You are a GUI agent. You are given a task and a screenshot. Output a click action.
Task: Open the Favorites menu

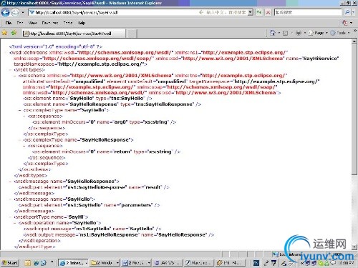[50, 23]
